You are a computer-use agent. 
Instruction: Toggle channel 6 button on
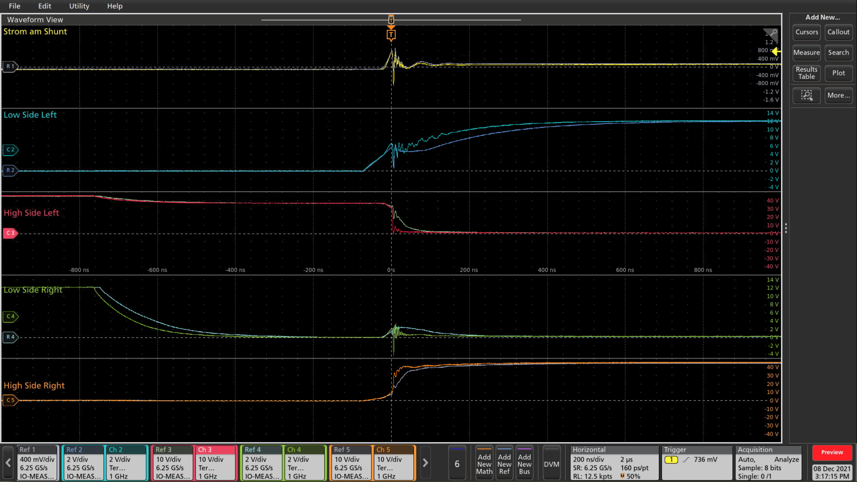click(x=457, y=464)
